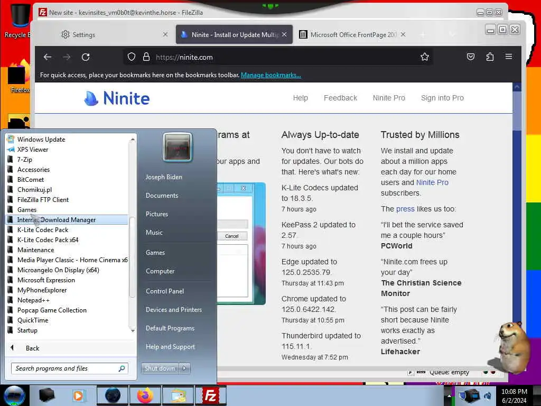541x406 pixels.
Task: Open the Help link on Ninite
Action: coord(300,98)
